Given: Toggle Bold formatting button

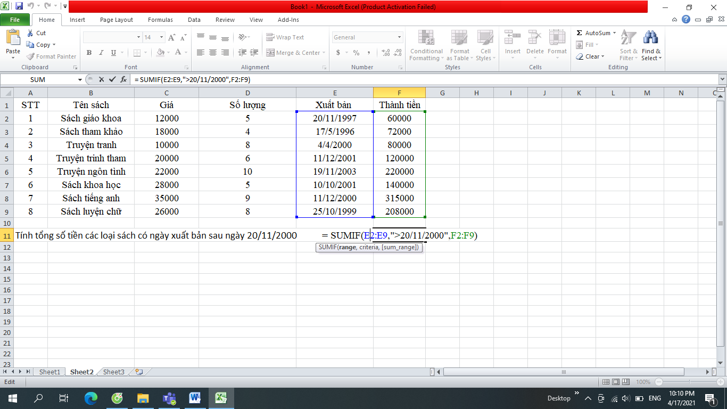Looking at the screenshot, I should 89,53.
